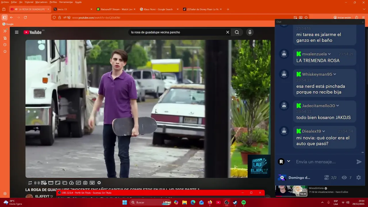Viewport: 368px width, 207px height.
Task: Open sidebar customize gear icon
Action: coord(5,194)
